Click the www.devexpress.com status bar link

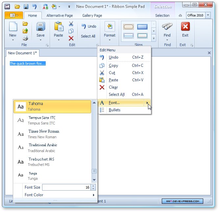pos(183,201)
